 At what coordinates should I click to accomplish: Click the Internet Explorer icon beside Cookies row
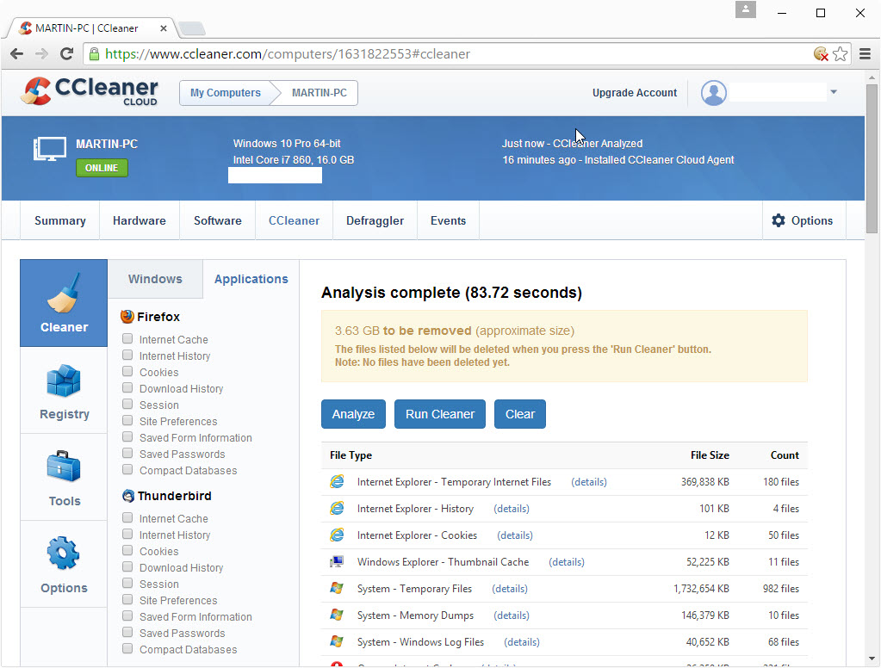click(x=337, y=535)
